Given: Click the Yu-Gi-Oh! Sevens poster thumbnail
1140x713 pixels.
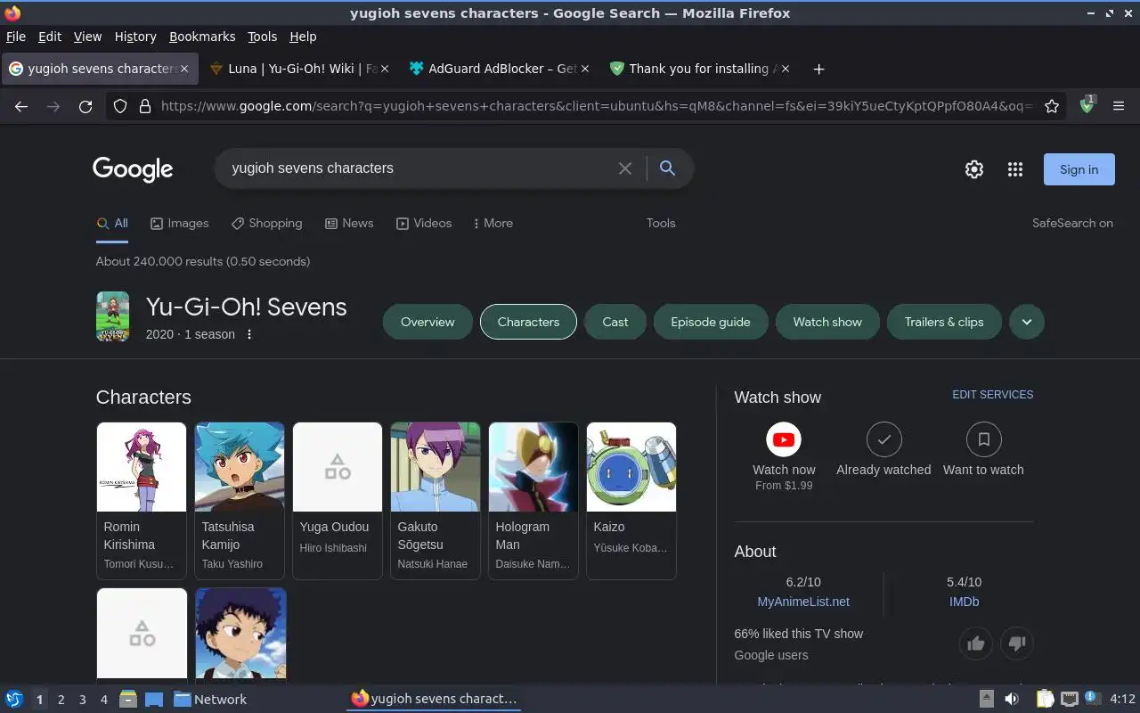Looking at the screenshot, I should click(x=112, y=316).
